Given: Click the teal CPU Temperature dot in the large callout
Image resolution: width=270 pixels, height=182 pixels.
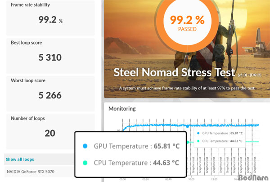Looking at the screenshot, I should (85, 162).
